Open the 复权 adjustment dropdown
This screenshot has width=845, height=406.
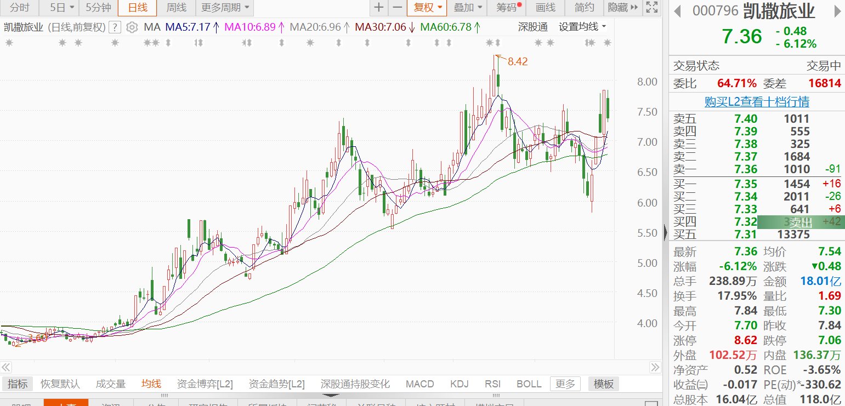coord(427,8)
